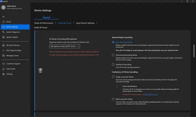This screenshot has height=117, width=196.
Task: Select Directional Recording Mode option
Action: coord(113,55)
